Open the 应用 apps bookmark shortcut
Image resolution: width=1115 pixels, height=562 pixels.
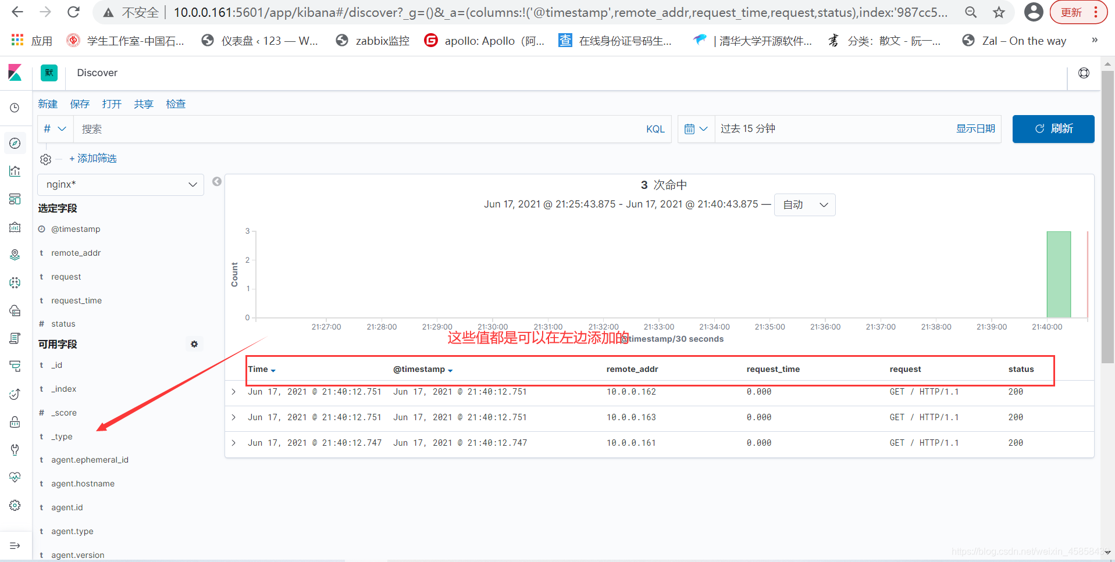pos(32,41)
